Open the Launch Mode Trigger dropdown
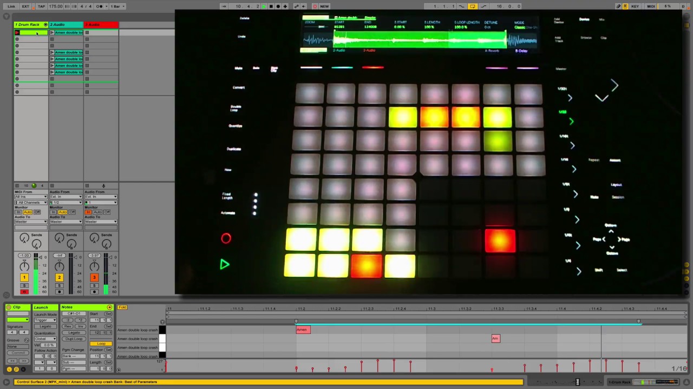 tap(45, 320)
